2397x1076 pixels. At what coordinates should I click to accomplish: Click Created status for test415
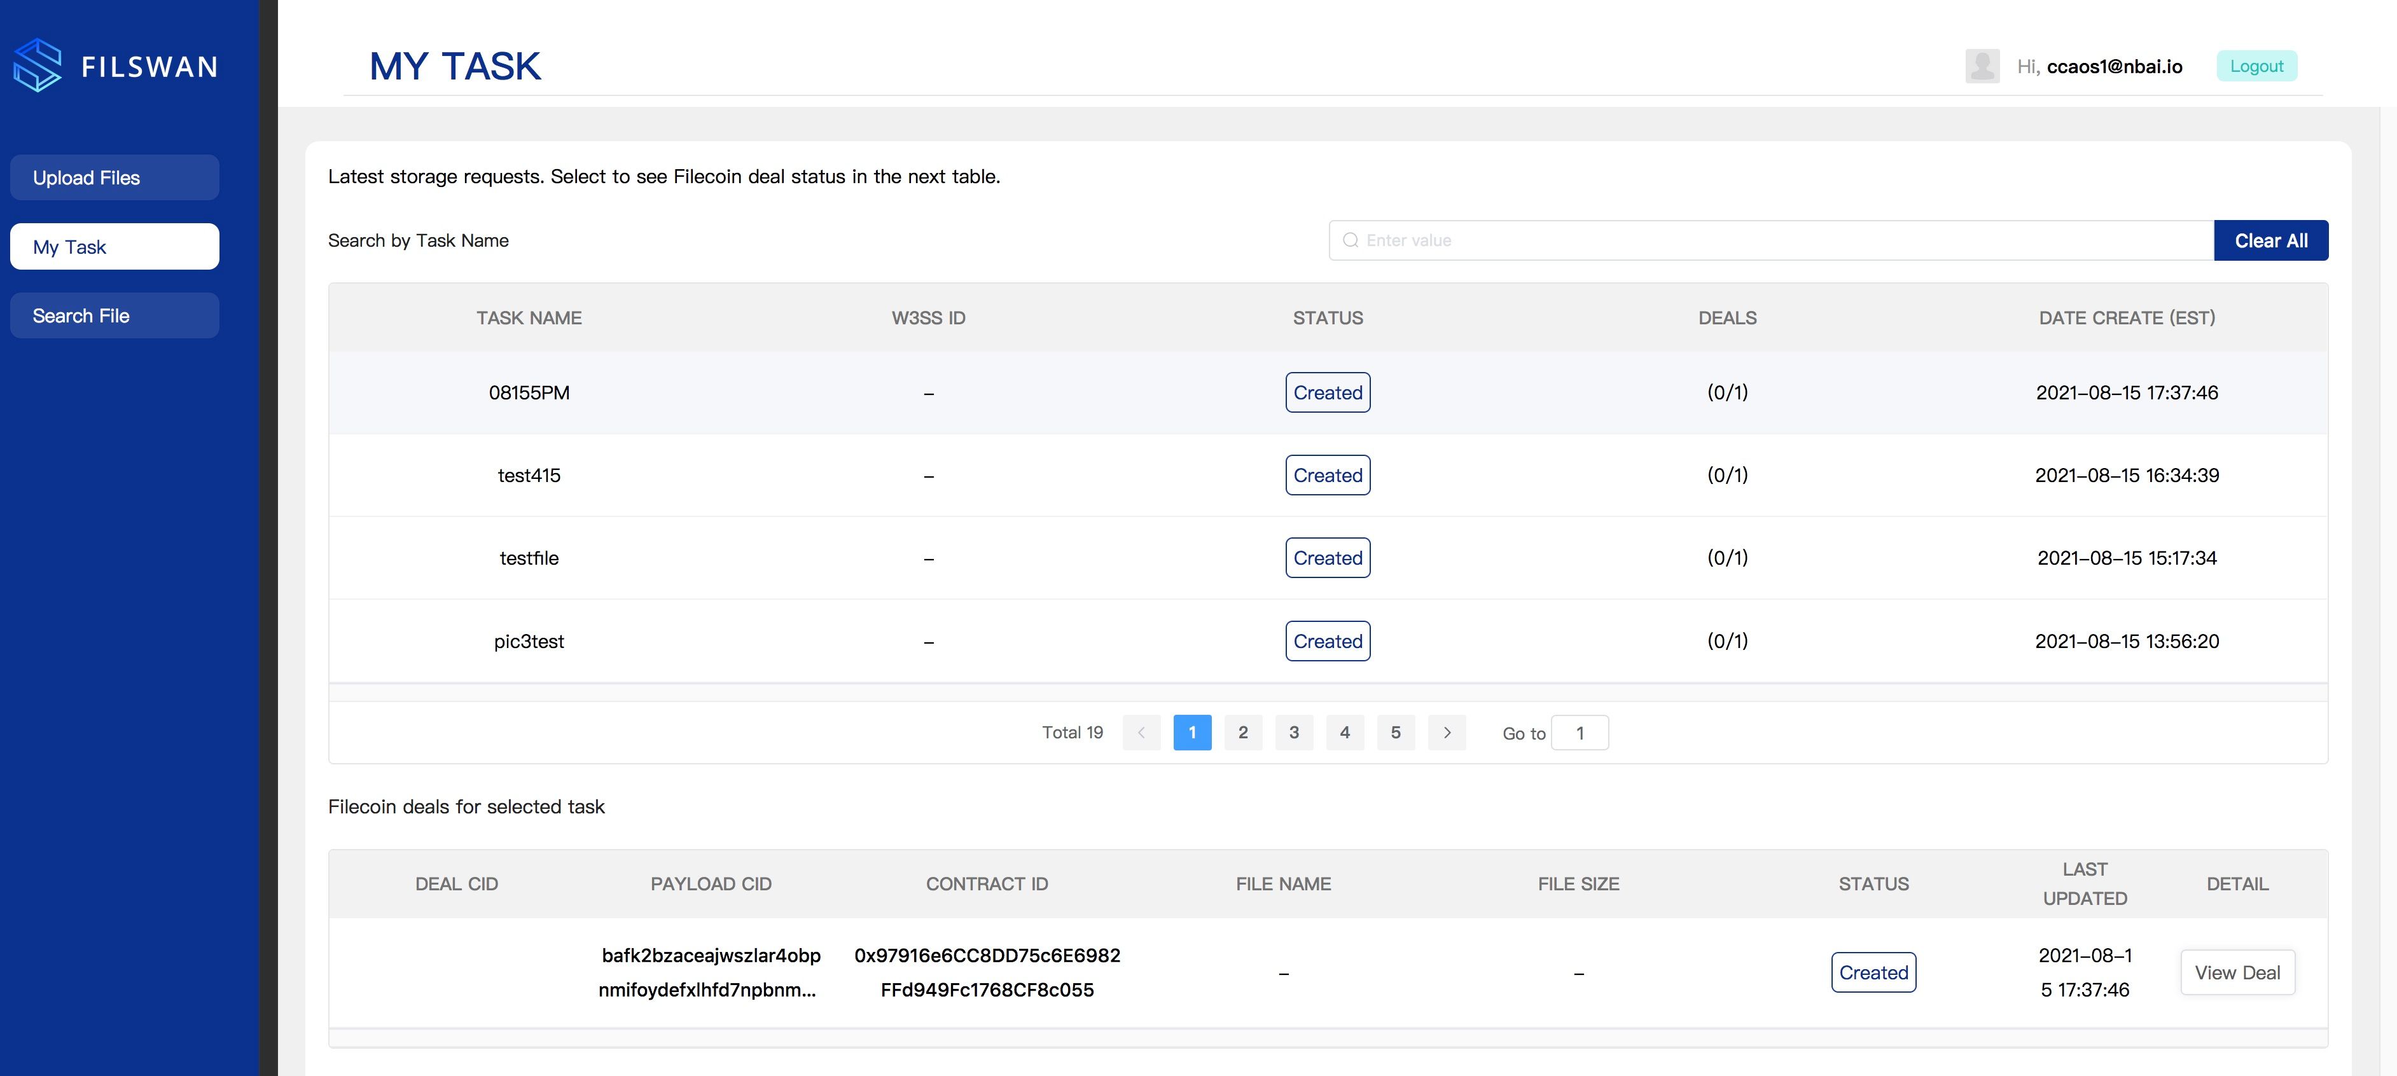(x=1328, y=475)
